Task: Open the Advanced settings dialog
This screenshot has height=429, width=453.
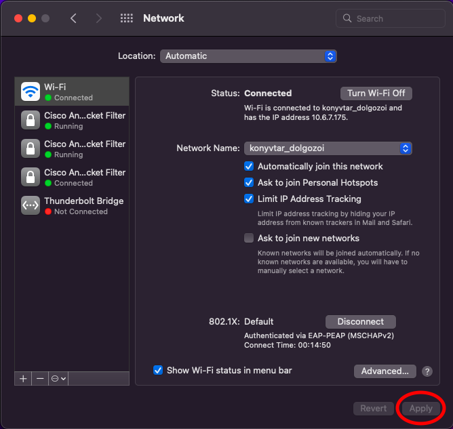Action: 385,371
